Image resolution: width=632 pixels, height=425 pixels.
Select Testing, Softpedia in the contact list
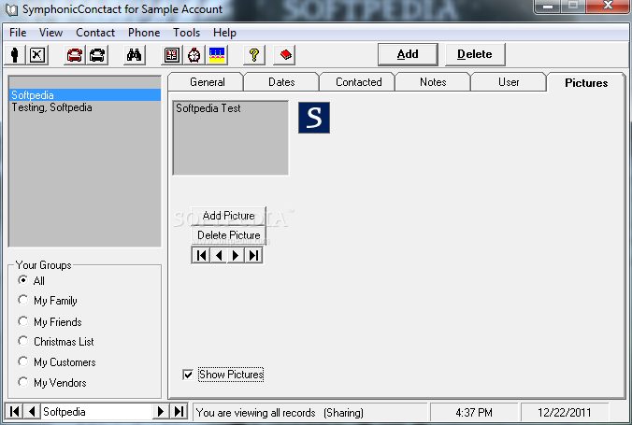(x=85, y=107)
